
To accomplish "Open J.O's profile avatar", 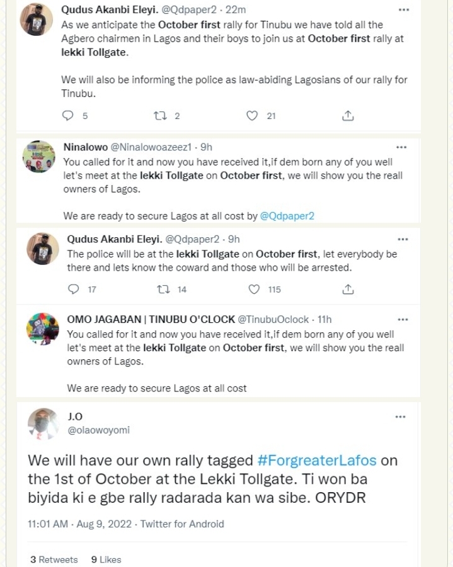I will pos(43,424).
